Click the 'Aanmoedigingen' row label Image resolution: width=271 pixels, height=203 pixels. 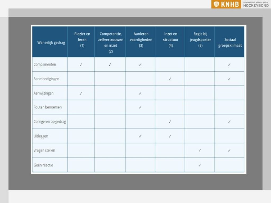(x=46, y=79)
